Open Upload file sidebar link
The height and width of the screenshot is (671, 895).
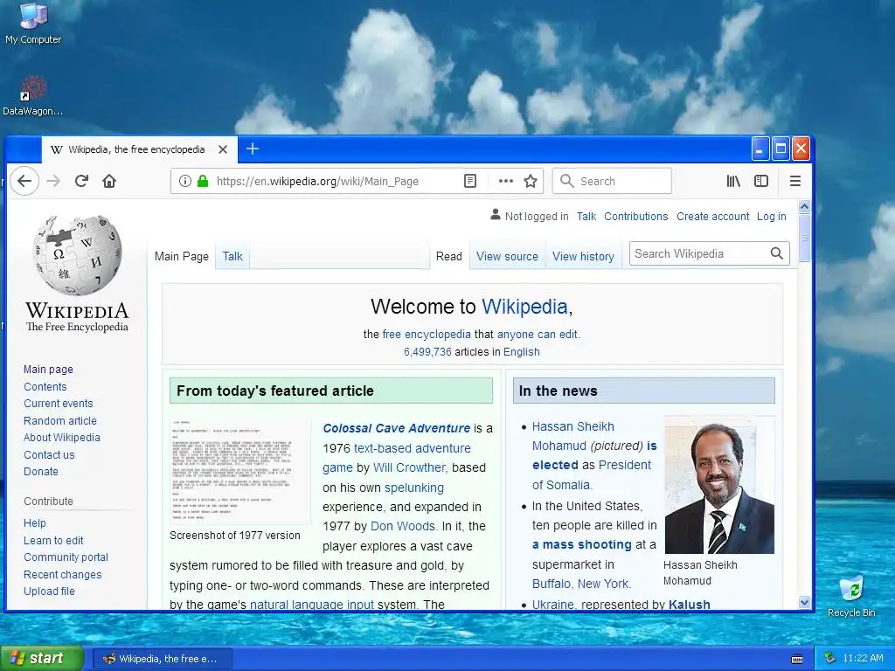(x=49, y=591)
